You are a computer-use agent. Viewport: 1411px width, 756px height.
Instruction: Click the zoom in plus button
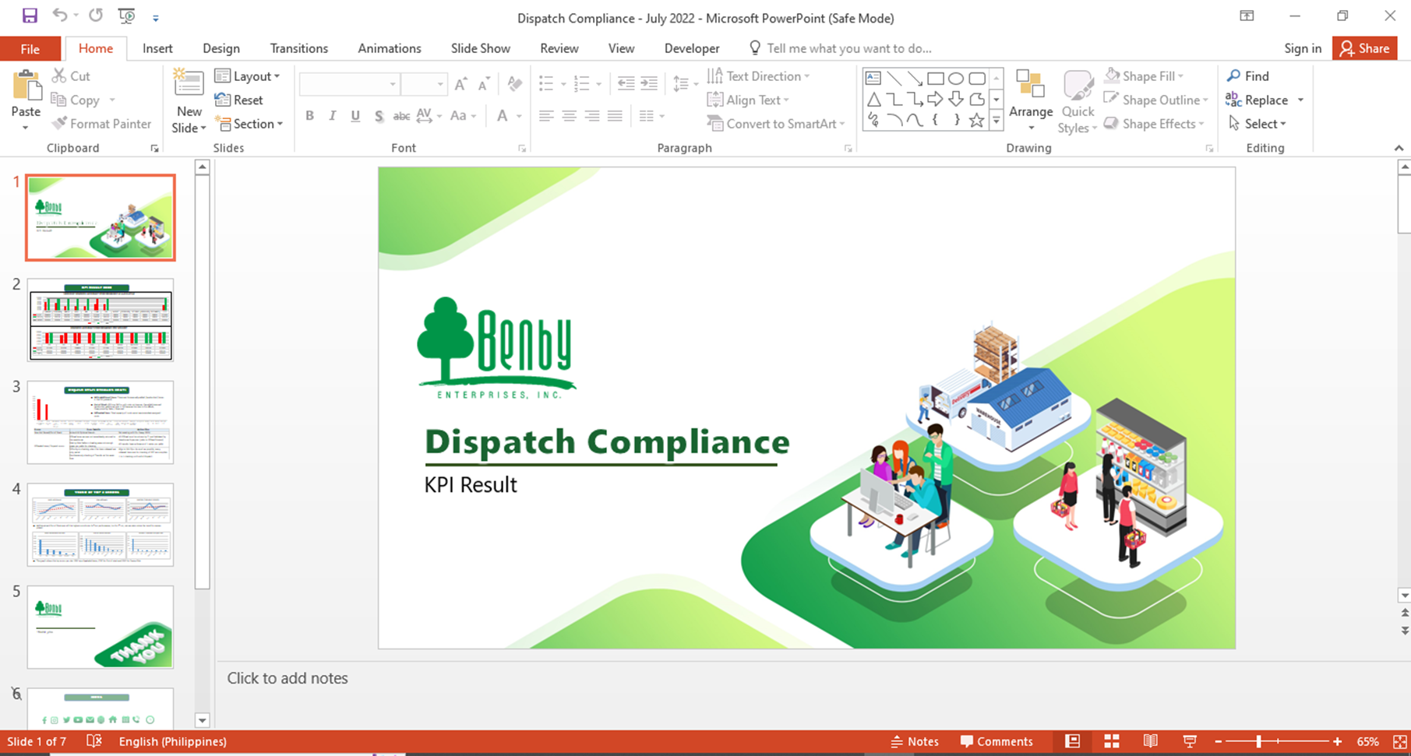click(1338, 741)
